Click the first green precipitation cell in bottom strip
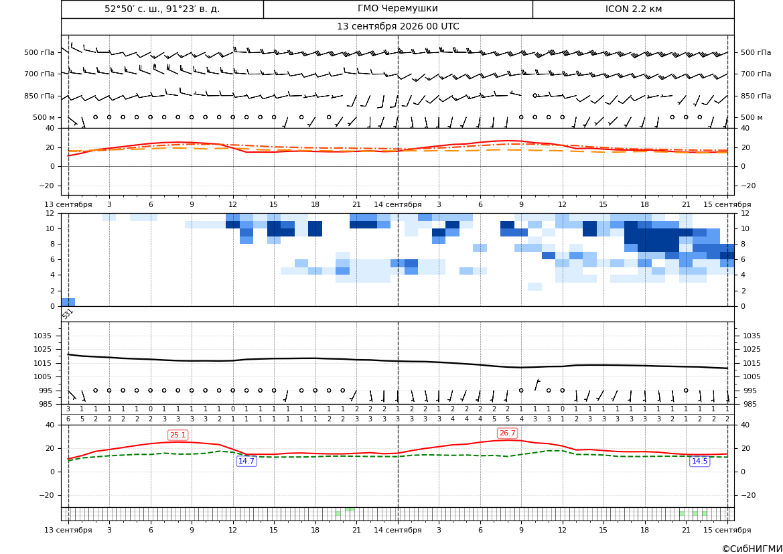This screenshot has width=783, height=554. point(338,513)
